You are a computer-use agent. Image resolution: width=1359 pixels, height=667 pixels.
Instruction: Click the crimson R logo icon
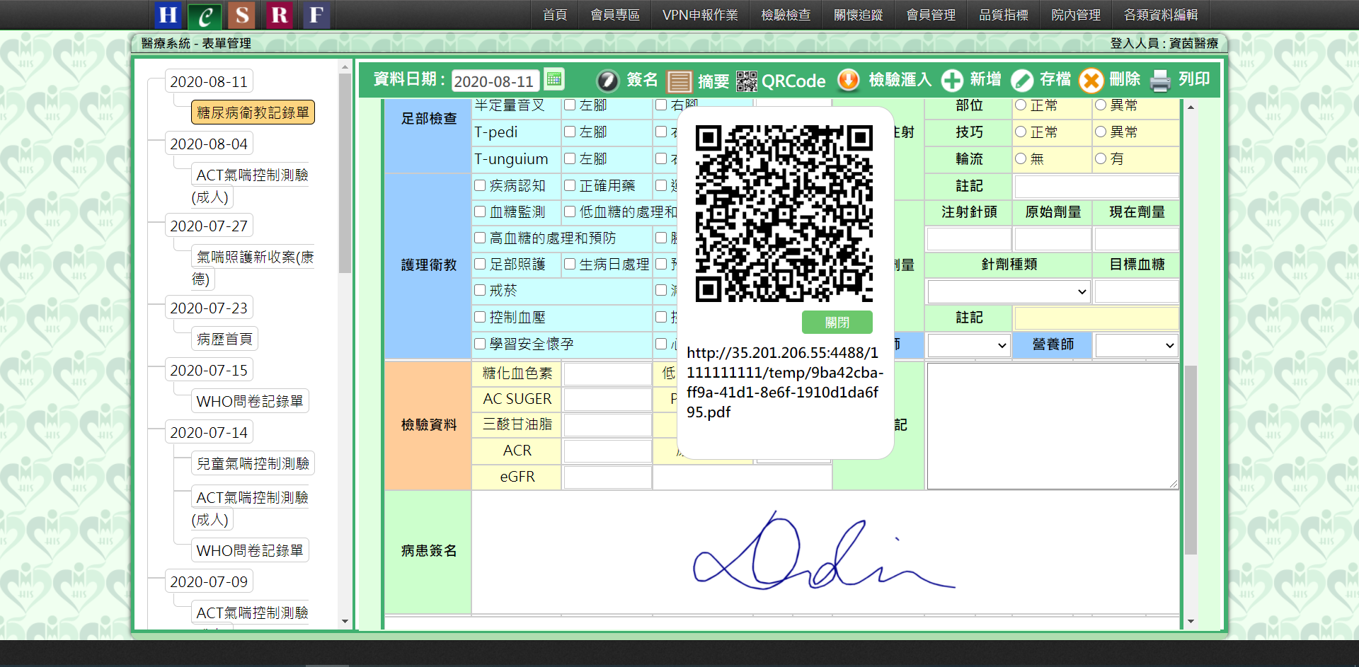tap(279, 15)
